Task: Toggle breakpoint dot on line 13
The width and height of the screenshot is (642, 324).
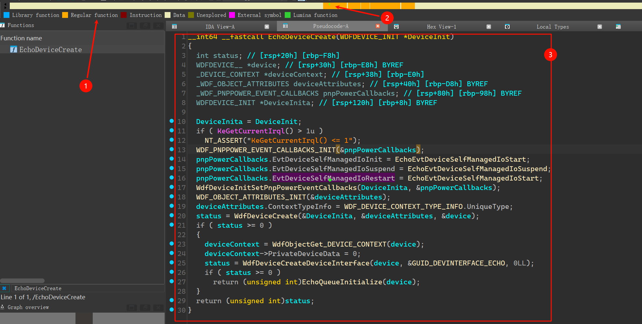Action: pyautogui.click(x=171, y=149)
